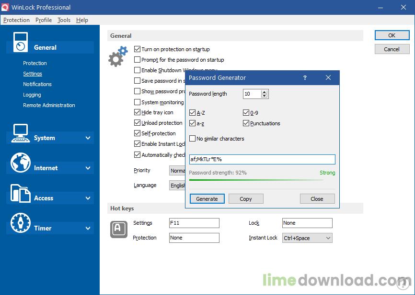Click the Copy button
Viewport: 415px width, 295px height.
(246, 199)
